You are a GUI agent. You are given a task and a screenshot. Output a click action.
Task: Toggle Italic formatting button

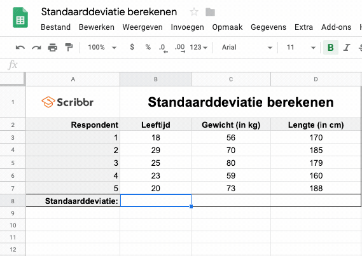(347, 47)
